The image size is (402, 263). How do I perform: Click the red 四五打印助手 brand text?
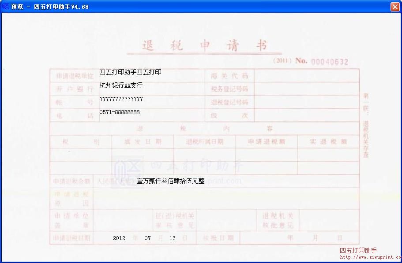[x=358, y=251]
